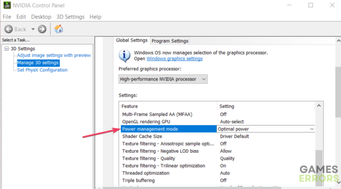
Task: Expand the Power management mode dropdown
Action: click(312, 129)
